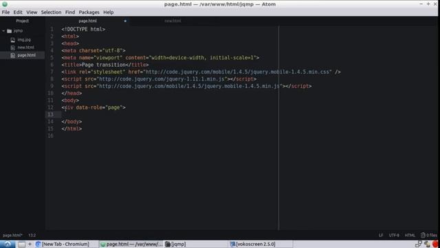Click the meta charset utf-8 line
Image resolution: width=440 pixels, height=248 pixels.
93,50
